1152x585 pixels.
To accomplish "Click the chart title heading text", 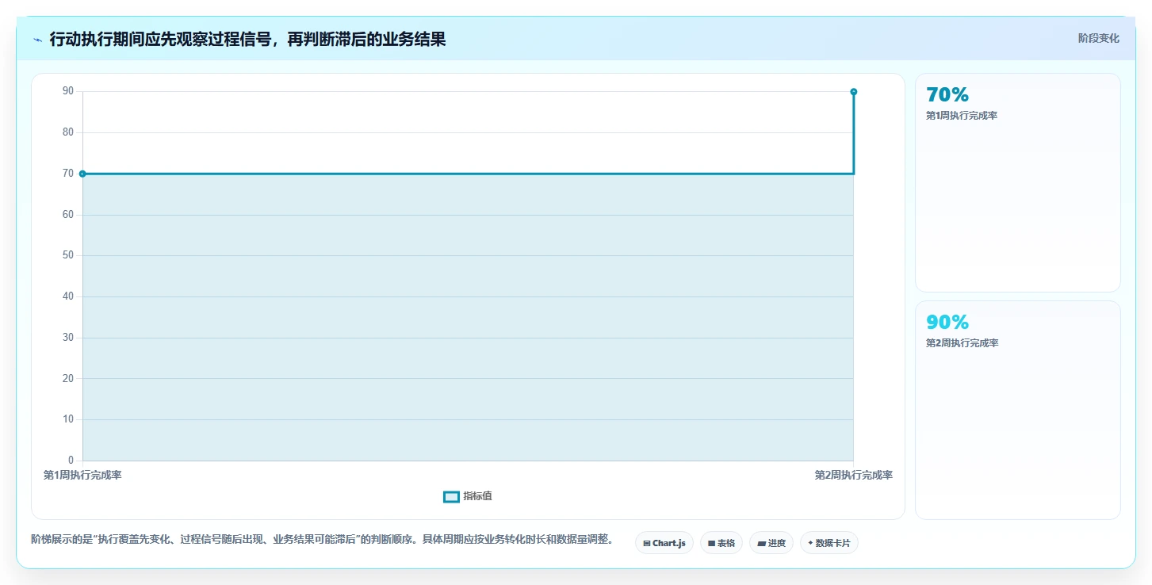I will [x=247, y=40].
